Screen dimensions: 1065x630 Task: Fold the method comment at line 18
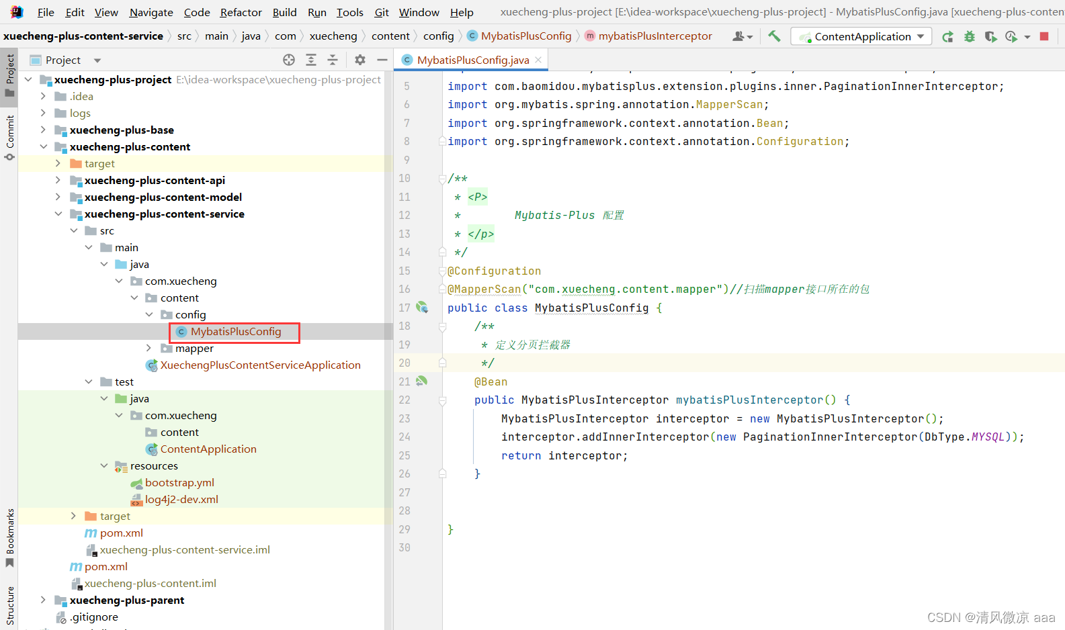[x=442, y=326]
